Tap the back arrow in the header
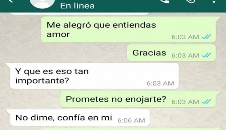Screen dimensions: 226x130 [11, 1]
